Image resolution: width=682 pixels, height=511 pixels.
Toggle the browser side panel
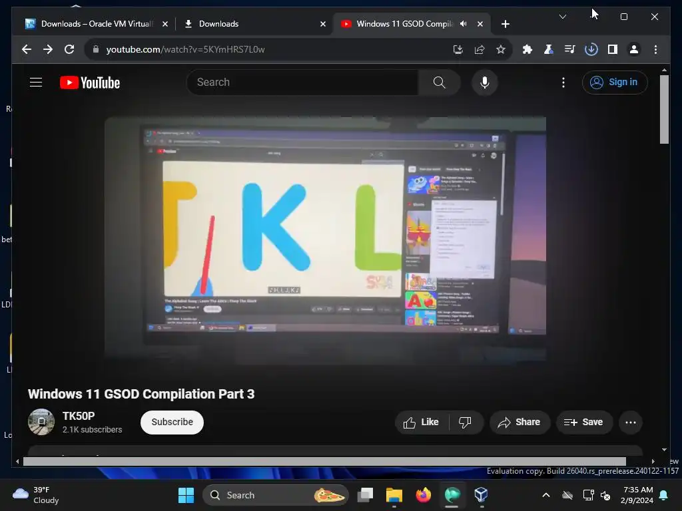[x=613, y=49]
